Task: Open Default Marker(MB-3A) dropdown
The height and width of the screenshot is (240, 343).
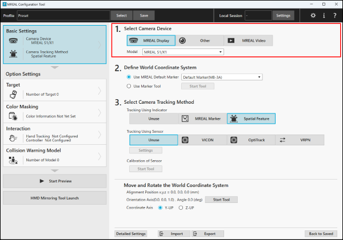Action: pos(222,77)
